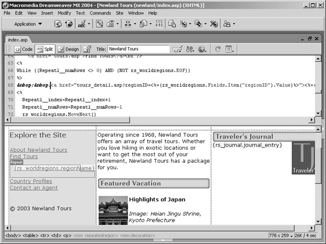Open the Edit menu

(18, 13)
